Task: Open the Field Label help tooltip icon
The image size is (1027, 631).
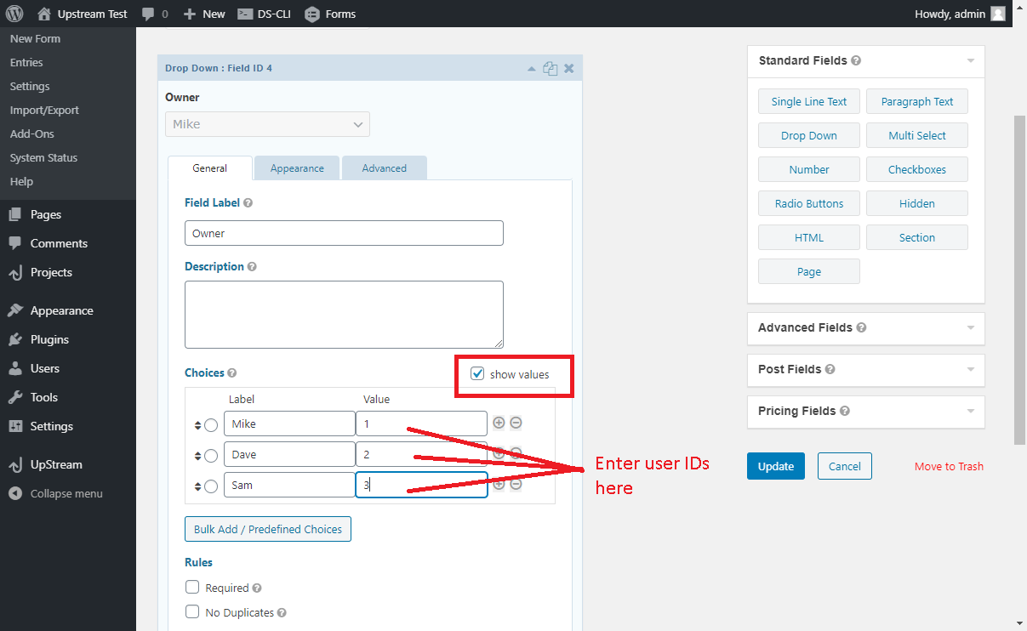Action: [246, 202]
